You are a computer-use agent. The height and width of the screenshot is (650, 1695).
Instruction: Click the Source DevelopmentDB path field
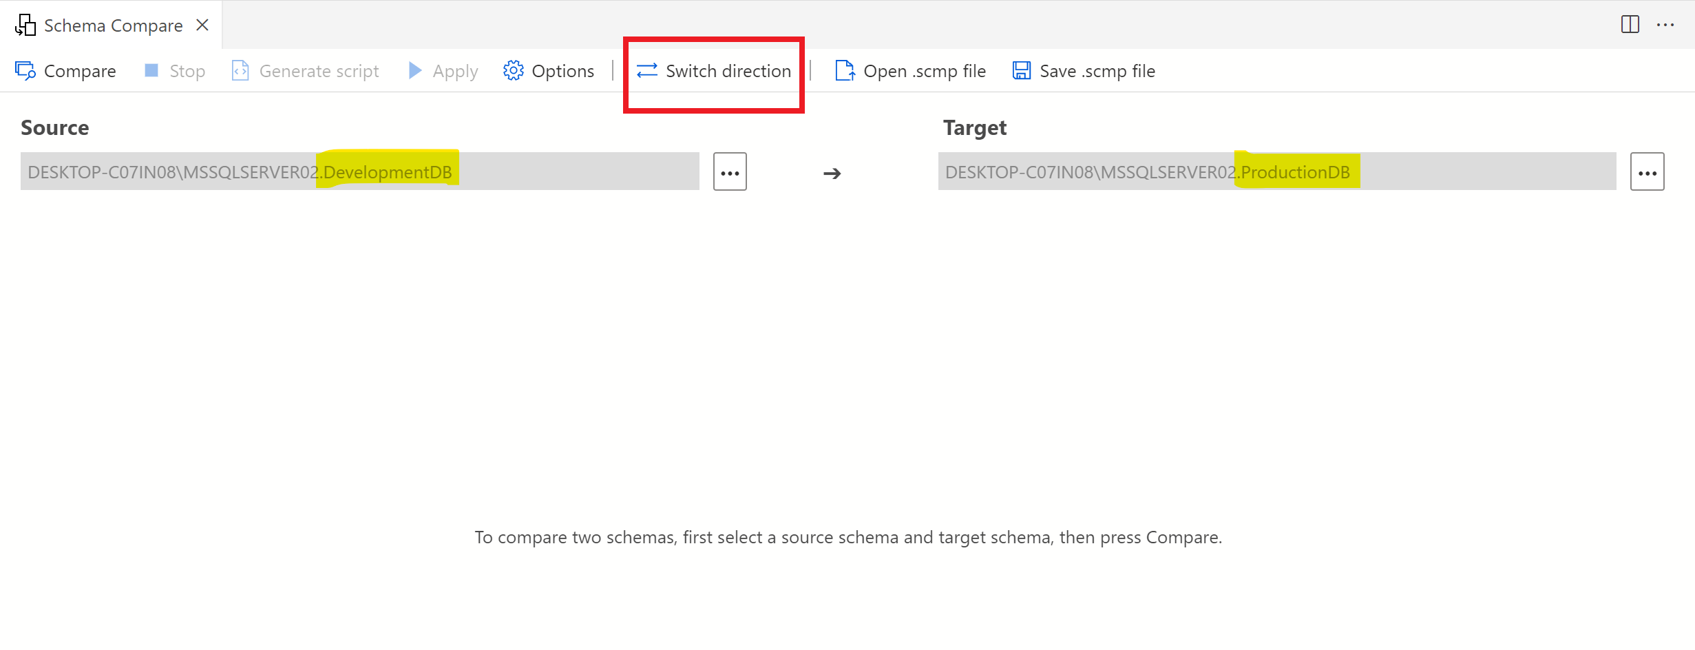359,171
